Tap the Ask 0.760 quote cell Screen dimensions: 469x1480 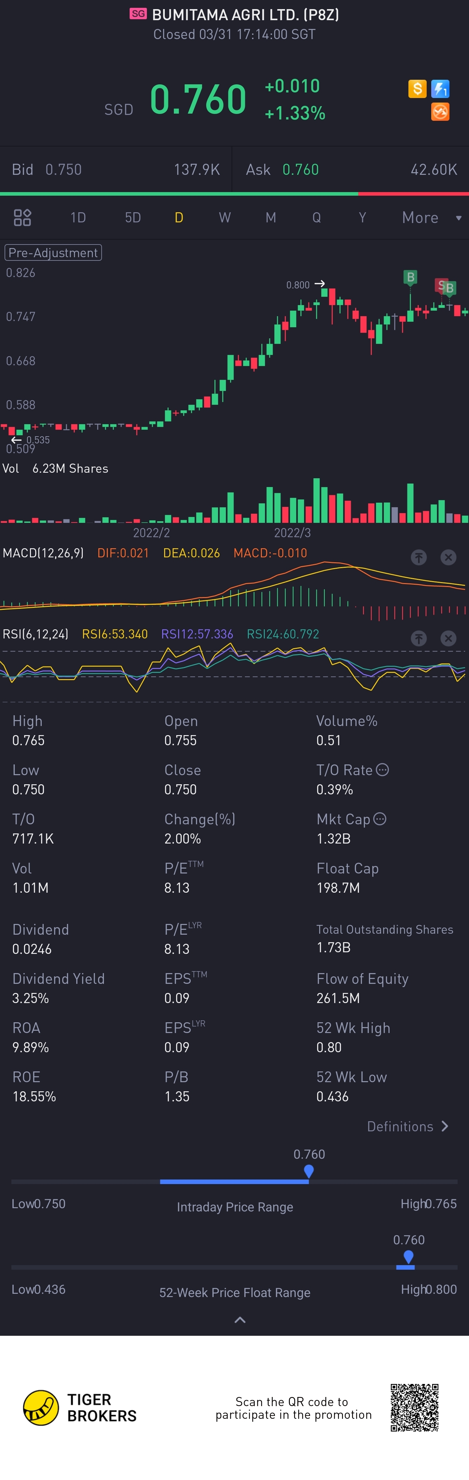pyautogui.click(x=350, y=170)
